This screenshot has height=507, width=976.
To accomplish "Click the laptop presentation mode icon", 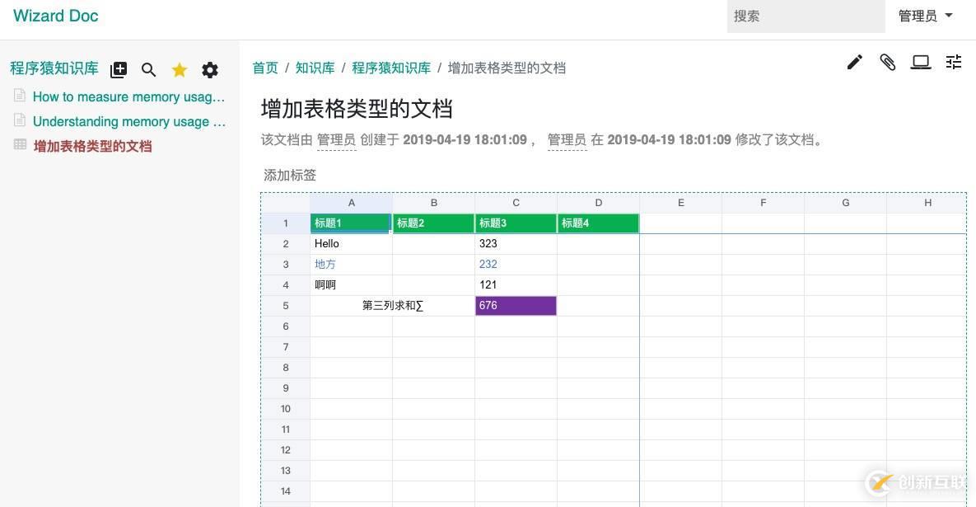I will click(x=921, y=62).
